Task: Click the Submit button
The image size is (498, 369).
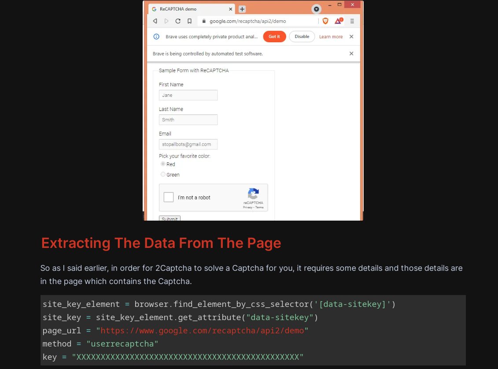Action: pyautogui.click(x=170, y=218)
